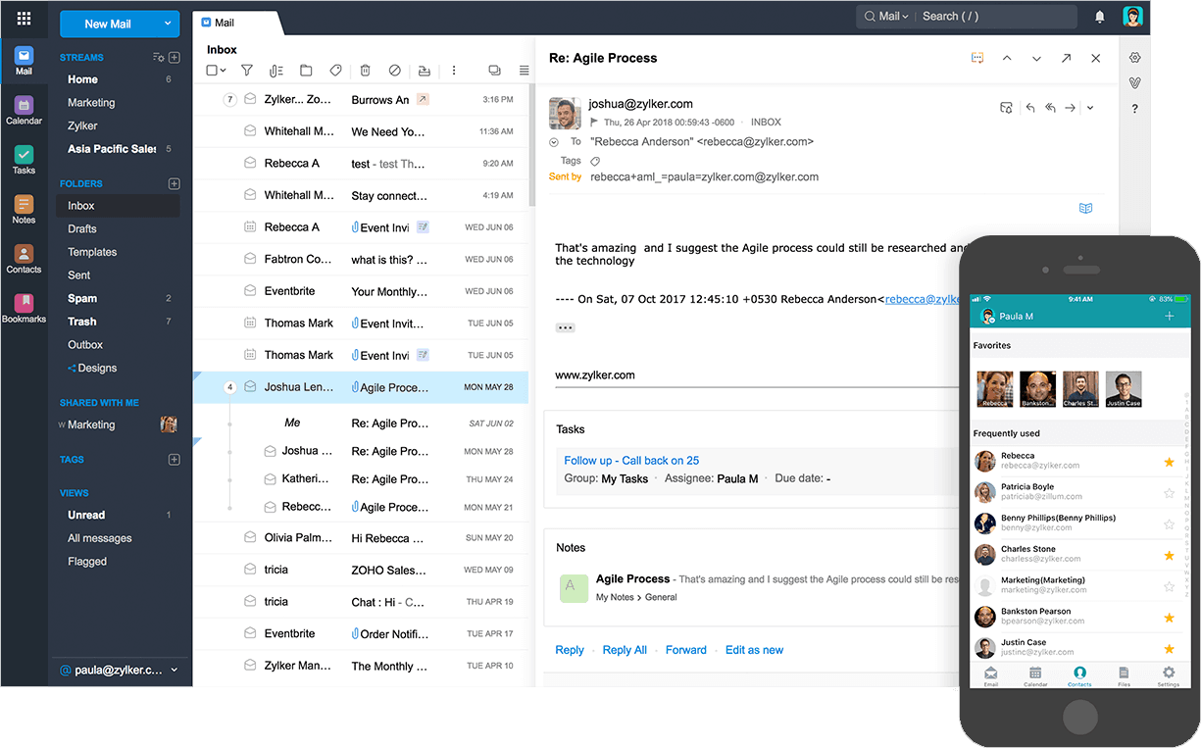Click the list density lines icon
Image resolution: width=1201 pixels, height=748 pixels.
(x=524, y=71)
